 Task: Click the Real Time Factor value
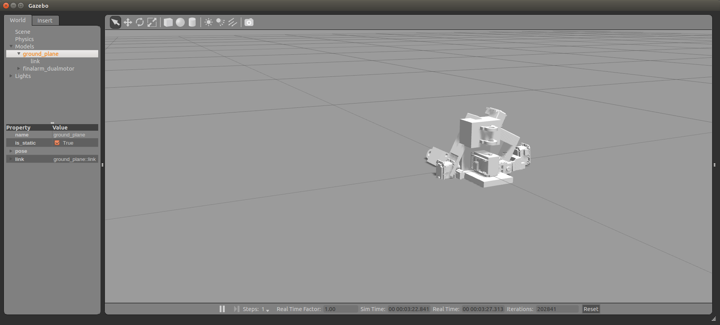340,309
